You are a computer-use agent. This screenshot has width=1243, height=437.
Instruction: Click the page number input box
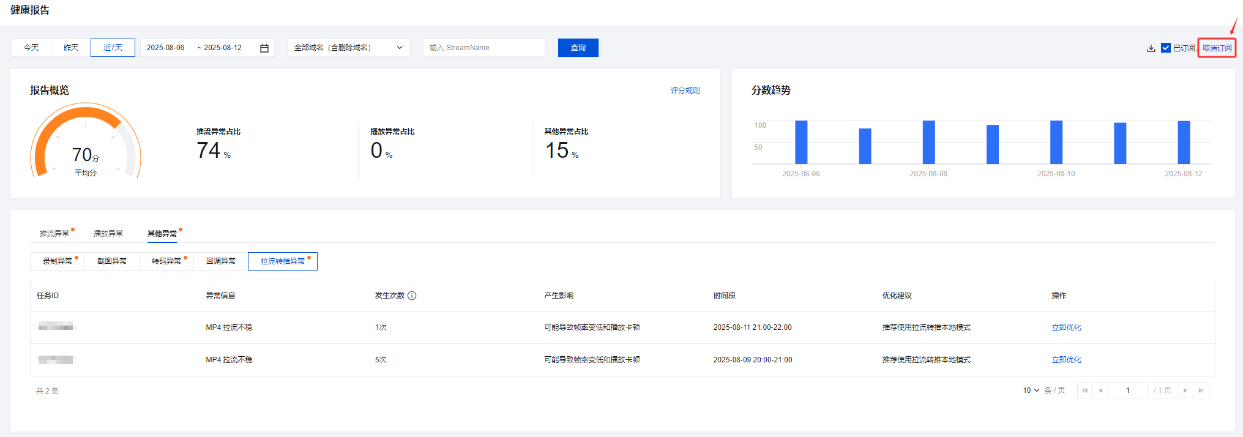[1127, 390]
